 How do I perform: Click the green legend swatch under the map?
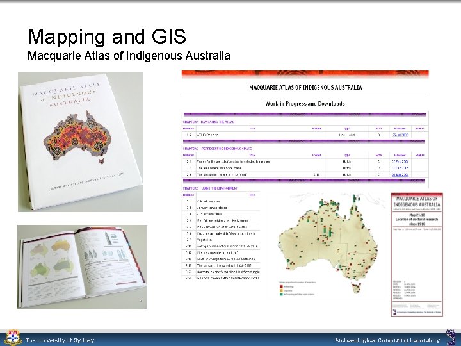click(x=281, y=294)
